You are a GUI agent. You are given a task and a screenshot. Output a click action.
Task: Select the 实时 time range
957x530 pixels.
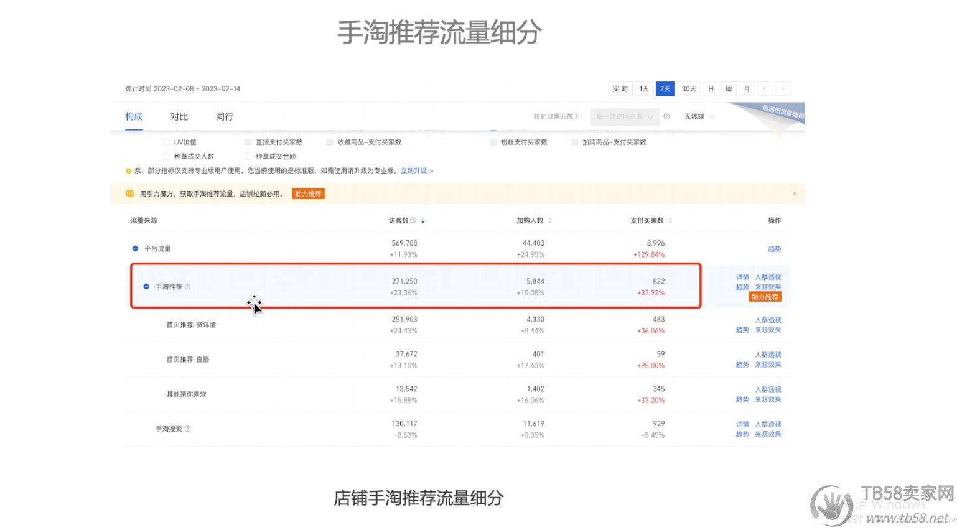click(620, 89)
